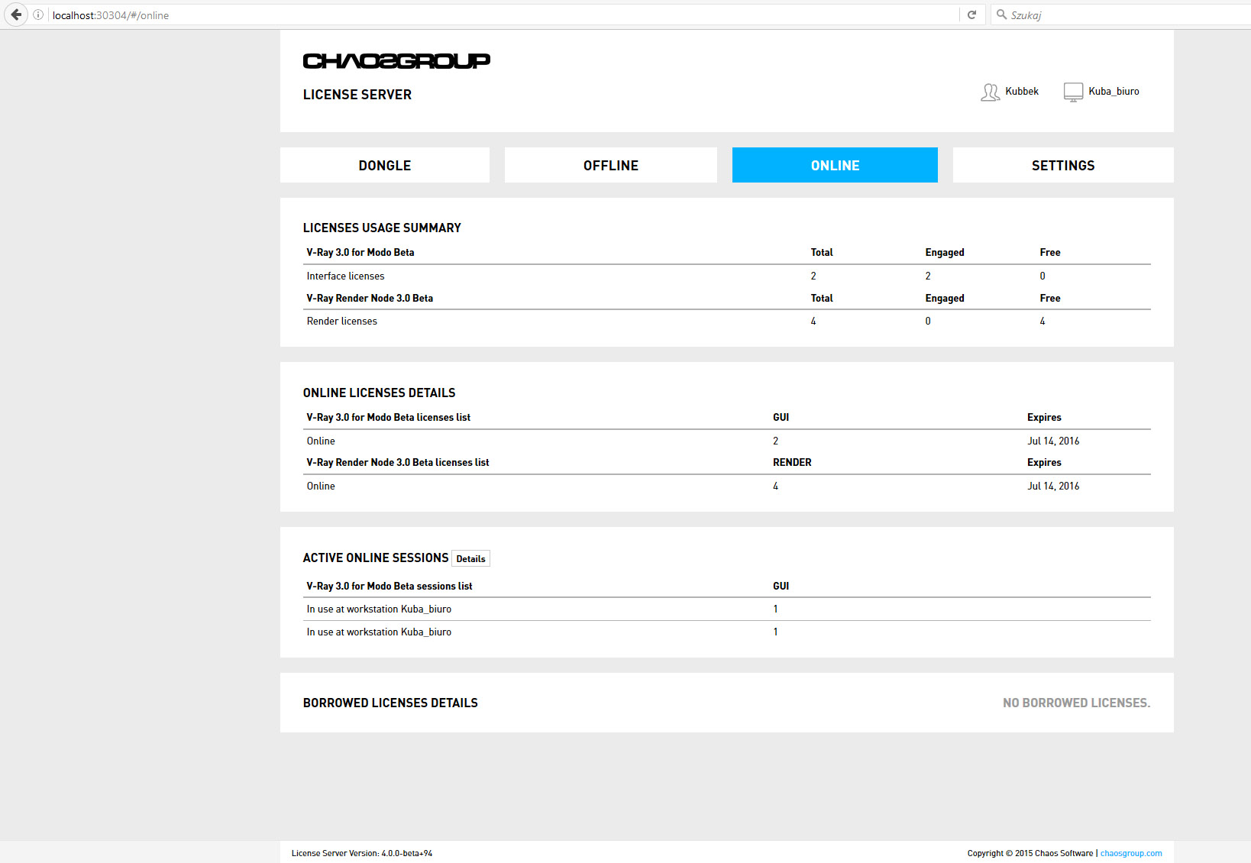This screenshot has width=1251, height=863.
Task: Click the ONLINE LICENSES DETAILS heading
Action: pos(379,393)
